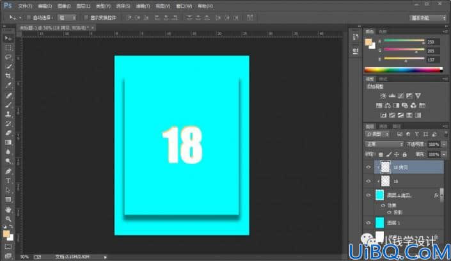Select the Clone Stamp tool
The image size is (451, 261).
click(x=8, y=115)
